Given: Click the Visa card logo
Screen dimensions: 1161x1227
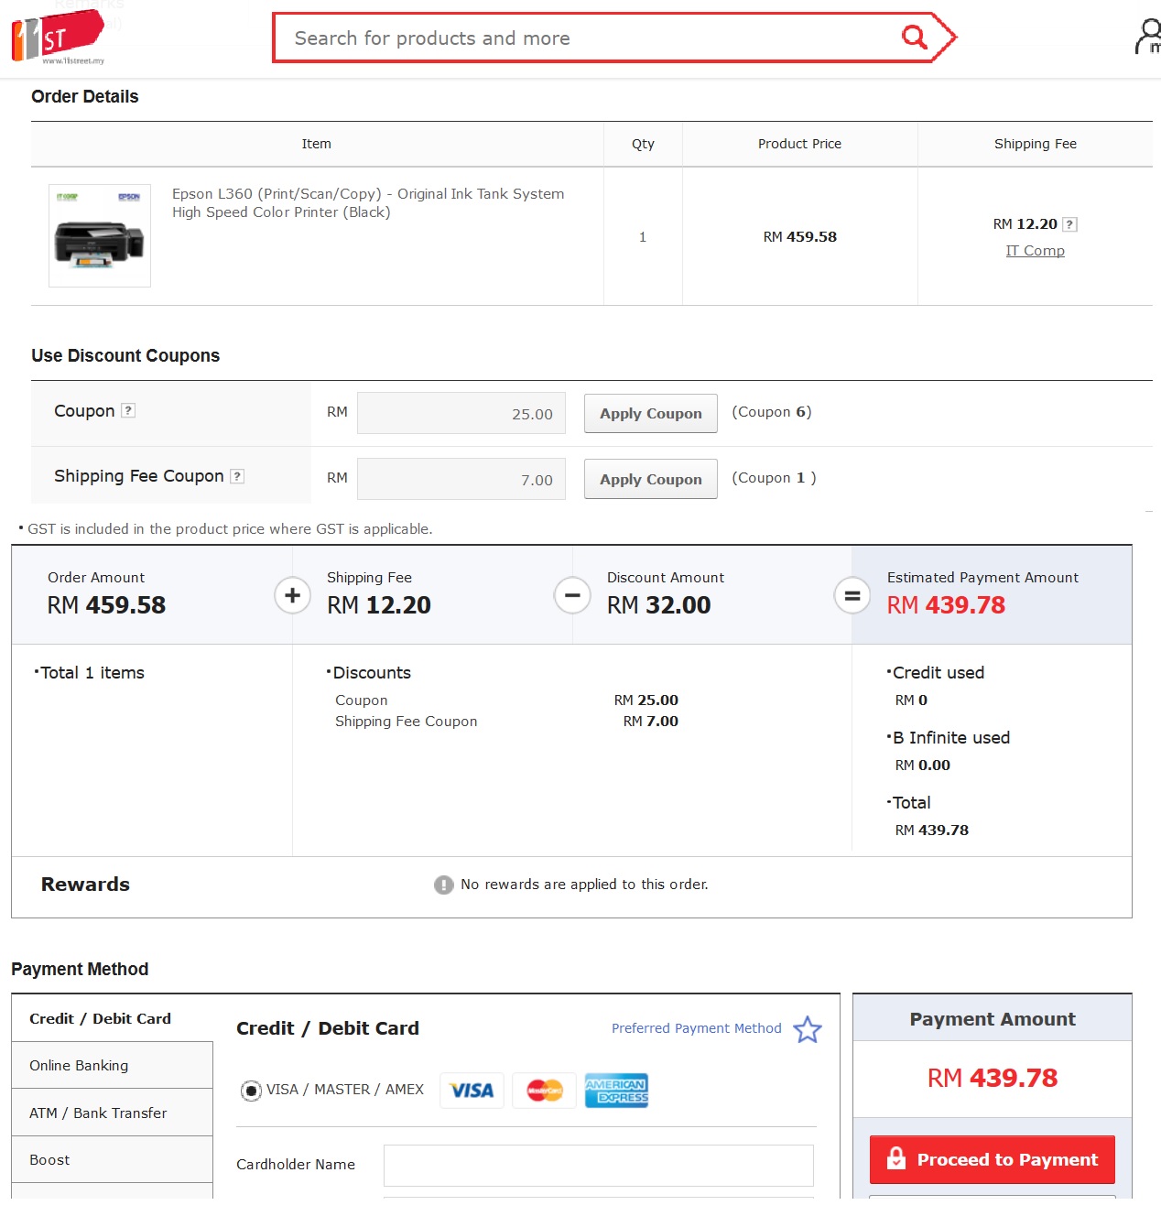Looking at the screenshot, I should pyautogui.click(x=472, y=1091).
